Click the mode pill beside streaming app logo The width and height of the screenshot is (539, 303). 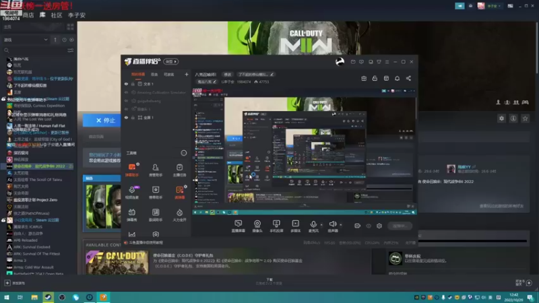[171, 61]
